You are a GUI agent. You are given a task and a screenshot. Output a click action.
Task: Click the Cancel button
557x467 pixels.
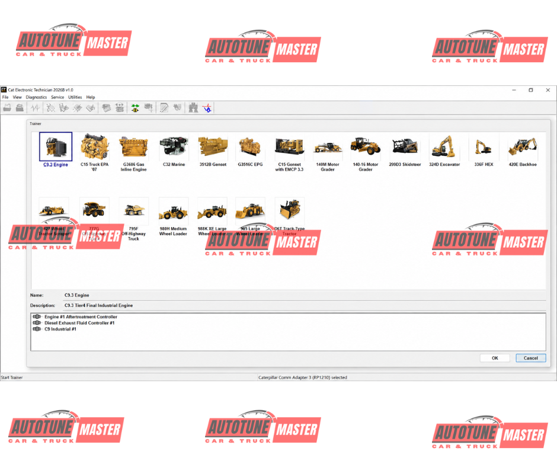click(531, 358)
